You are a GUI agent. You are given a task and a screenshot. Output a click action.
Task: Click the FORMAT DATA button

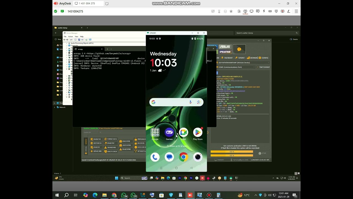(111, 139)
